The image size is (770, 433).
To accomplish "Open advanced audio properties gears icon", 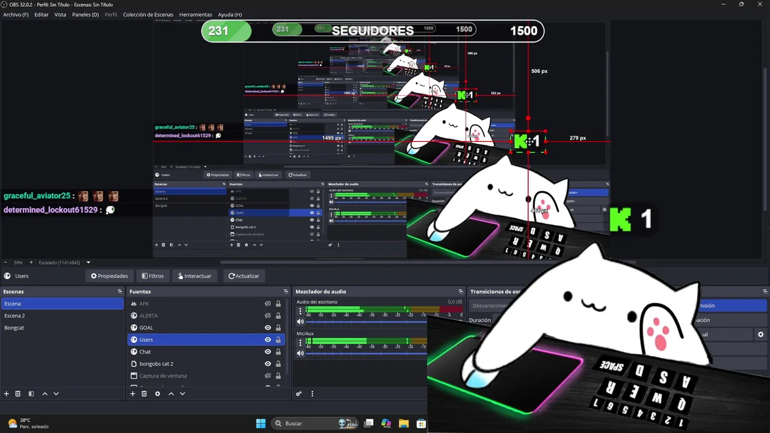I will tap(299, 394).
